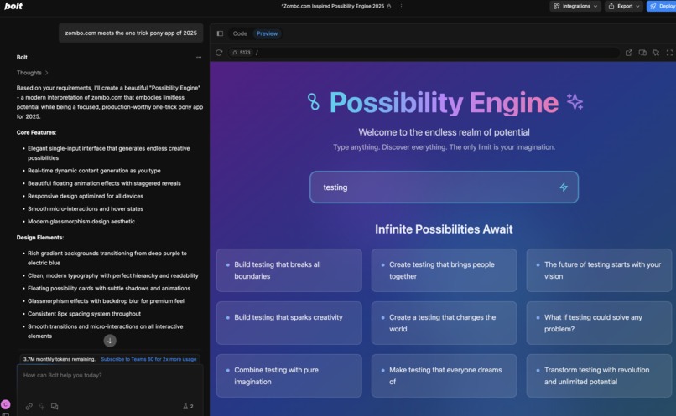676x416 pixels.
Task: Select 'Create testing that brings people together' card
Action: [x=444, y=270]
